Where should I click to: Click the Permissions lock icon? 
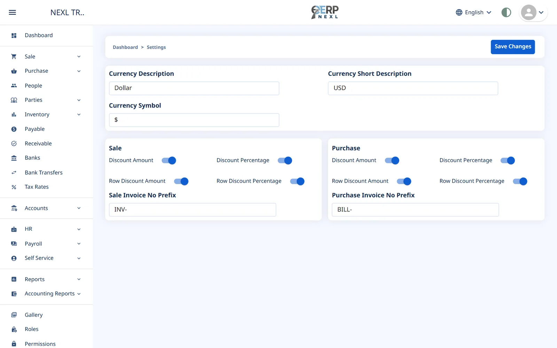14,344
